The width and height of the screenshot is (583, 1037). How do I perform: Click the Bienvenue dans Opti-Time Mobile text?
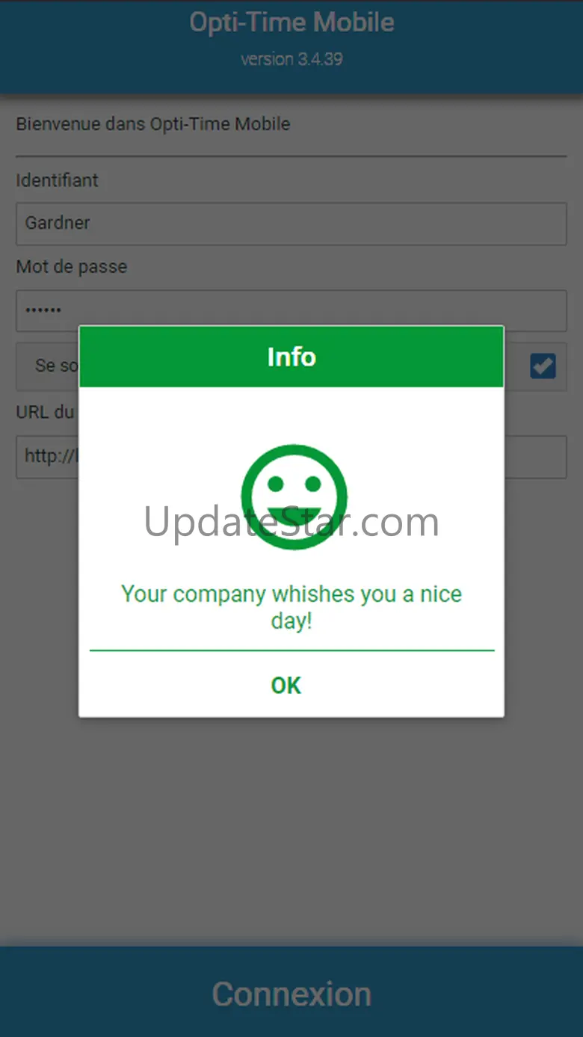[153, 124]
